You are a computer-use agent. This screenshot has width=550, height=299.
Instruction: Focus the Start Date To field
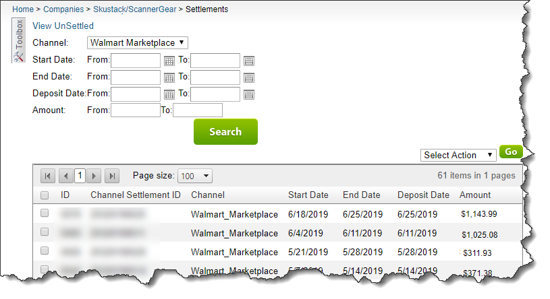coord(215,61)
